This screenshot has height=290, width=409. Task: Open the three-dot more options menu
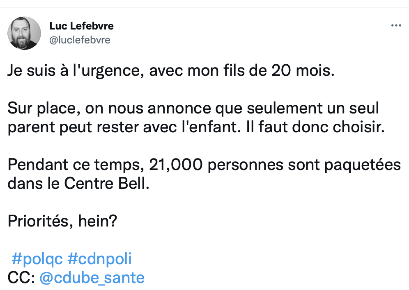[x=396, y=25]
